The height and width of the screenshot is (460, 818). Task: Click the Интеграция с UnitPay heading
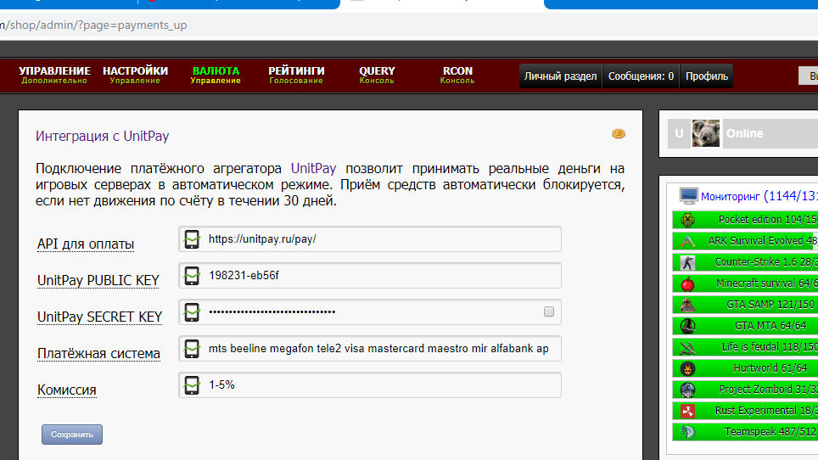click(x=102, y=136)
